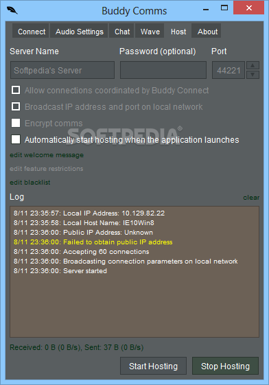The width and height of the screenshot is (269, 385).
Task: Select the Broadcasting connection parameters log line
Action: pyautogui.click(x=126, y=261)
